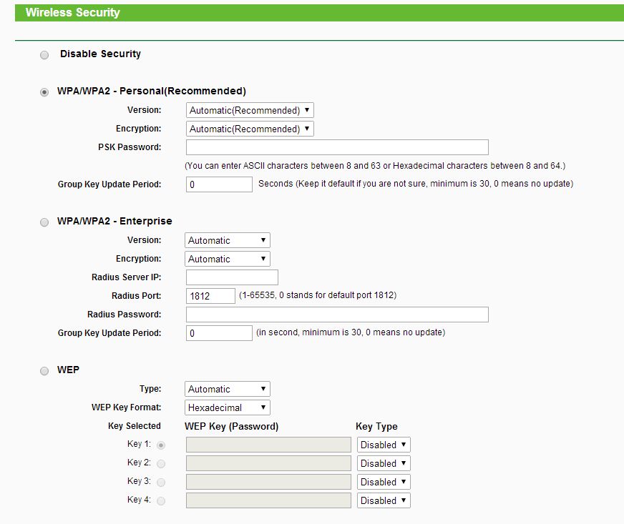Click Enterprise Group Key Update Period field
This screenshot has height=524, width=624.
click(219, 333)
